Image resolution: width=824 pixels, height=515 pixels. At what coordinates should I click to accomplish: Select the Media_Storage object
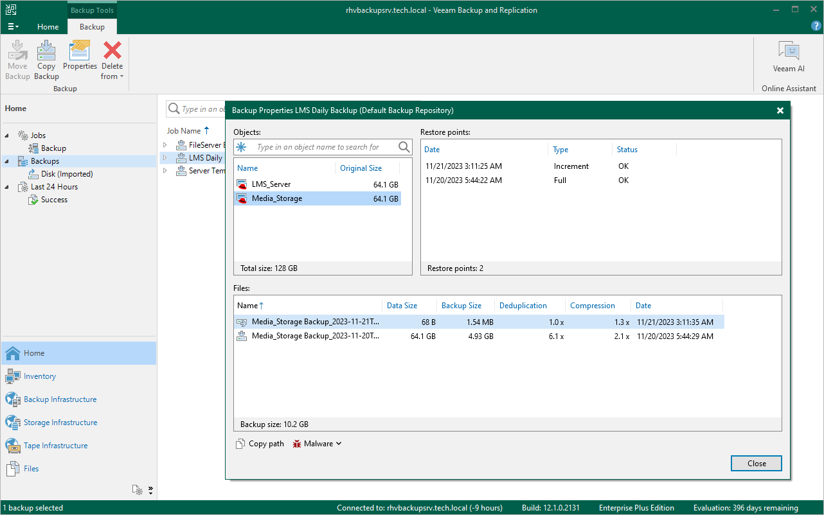tap(318, 198)
